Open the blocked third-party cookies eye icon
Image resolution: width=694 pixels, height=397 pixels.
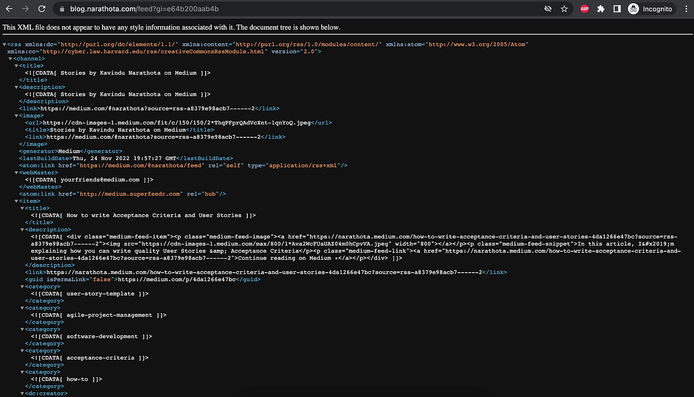(x=548, y=9)
